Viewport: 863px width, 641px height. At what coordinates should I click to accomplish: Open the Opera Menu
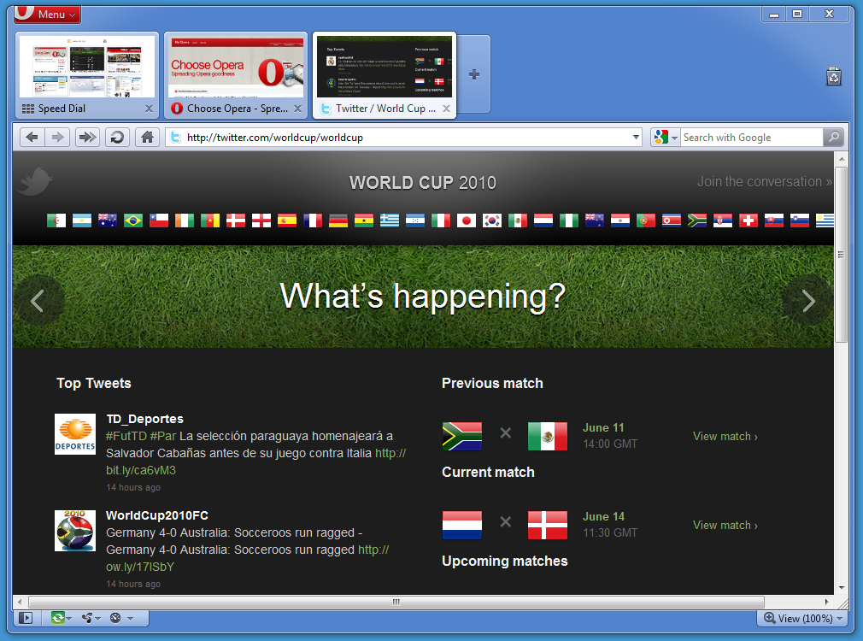click(x=47, y=14)
